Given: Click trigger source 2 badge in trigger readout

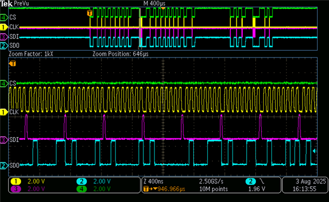Looking at the screenshot, I should [250, 181].
